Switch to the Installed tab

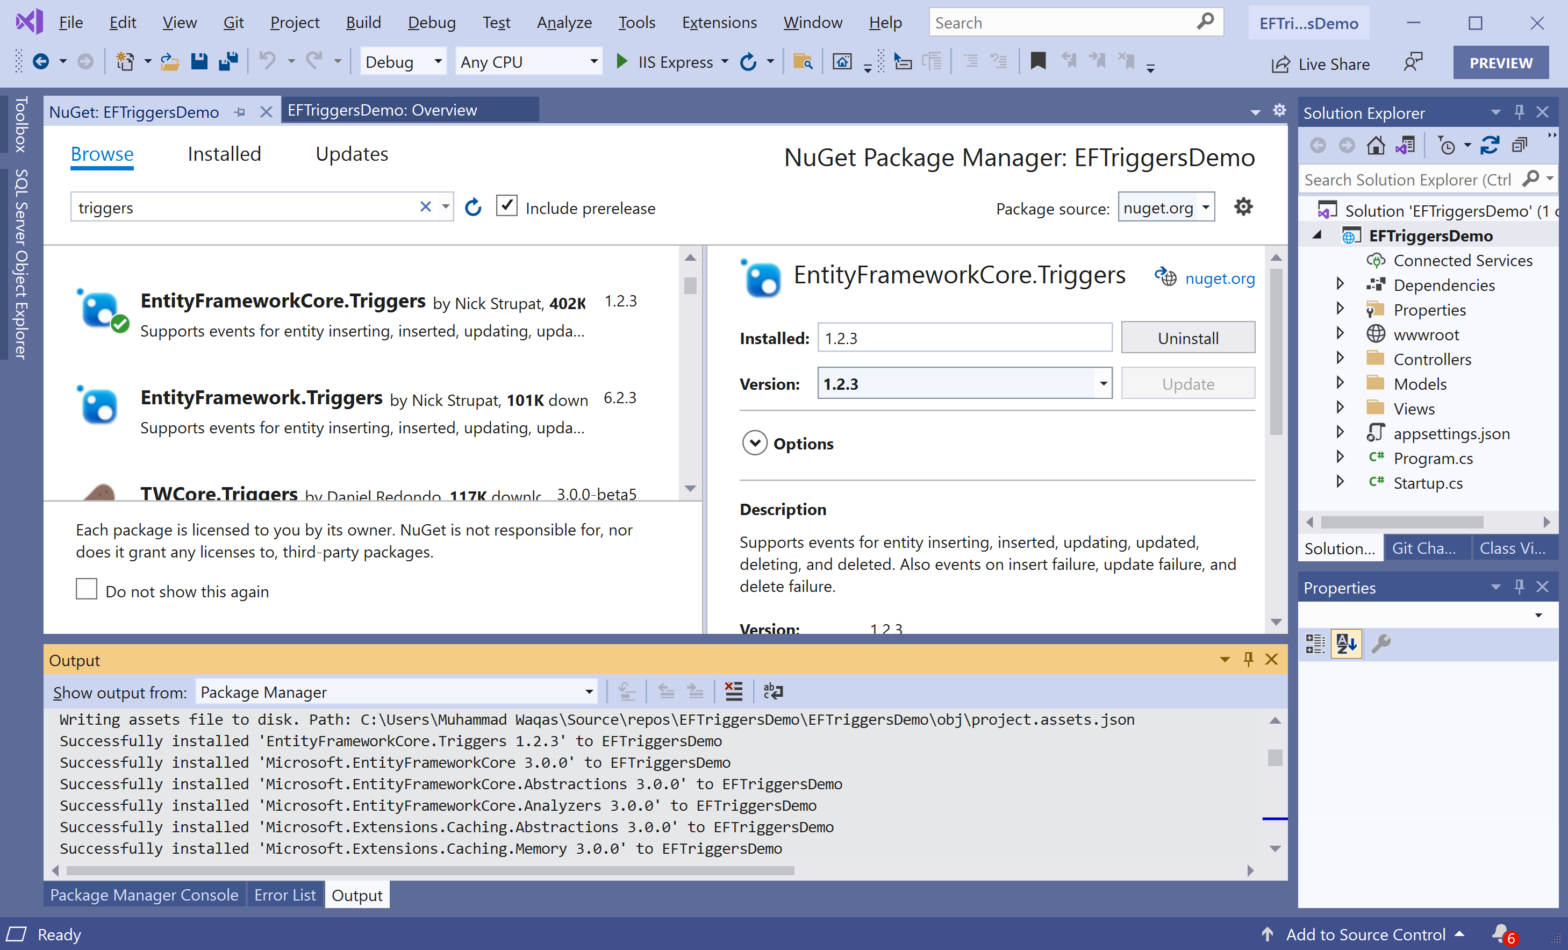(224, 154)
